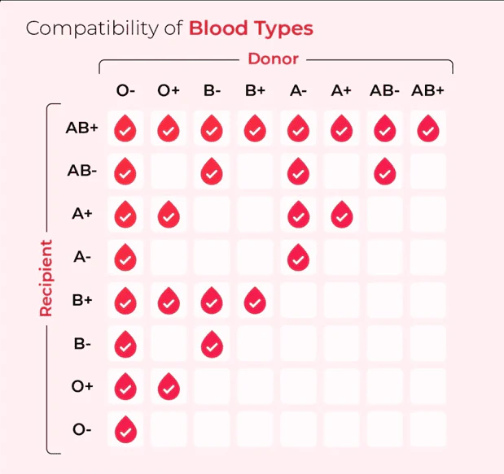This screenshot has width=504, height=474.
Task: Select the B+ recipient, B- donor blood drop
Action: click(x=211, y=302)
